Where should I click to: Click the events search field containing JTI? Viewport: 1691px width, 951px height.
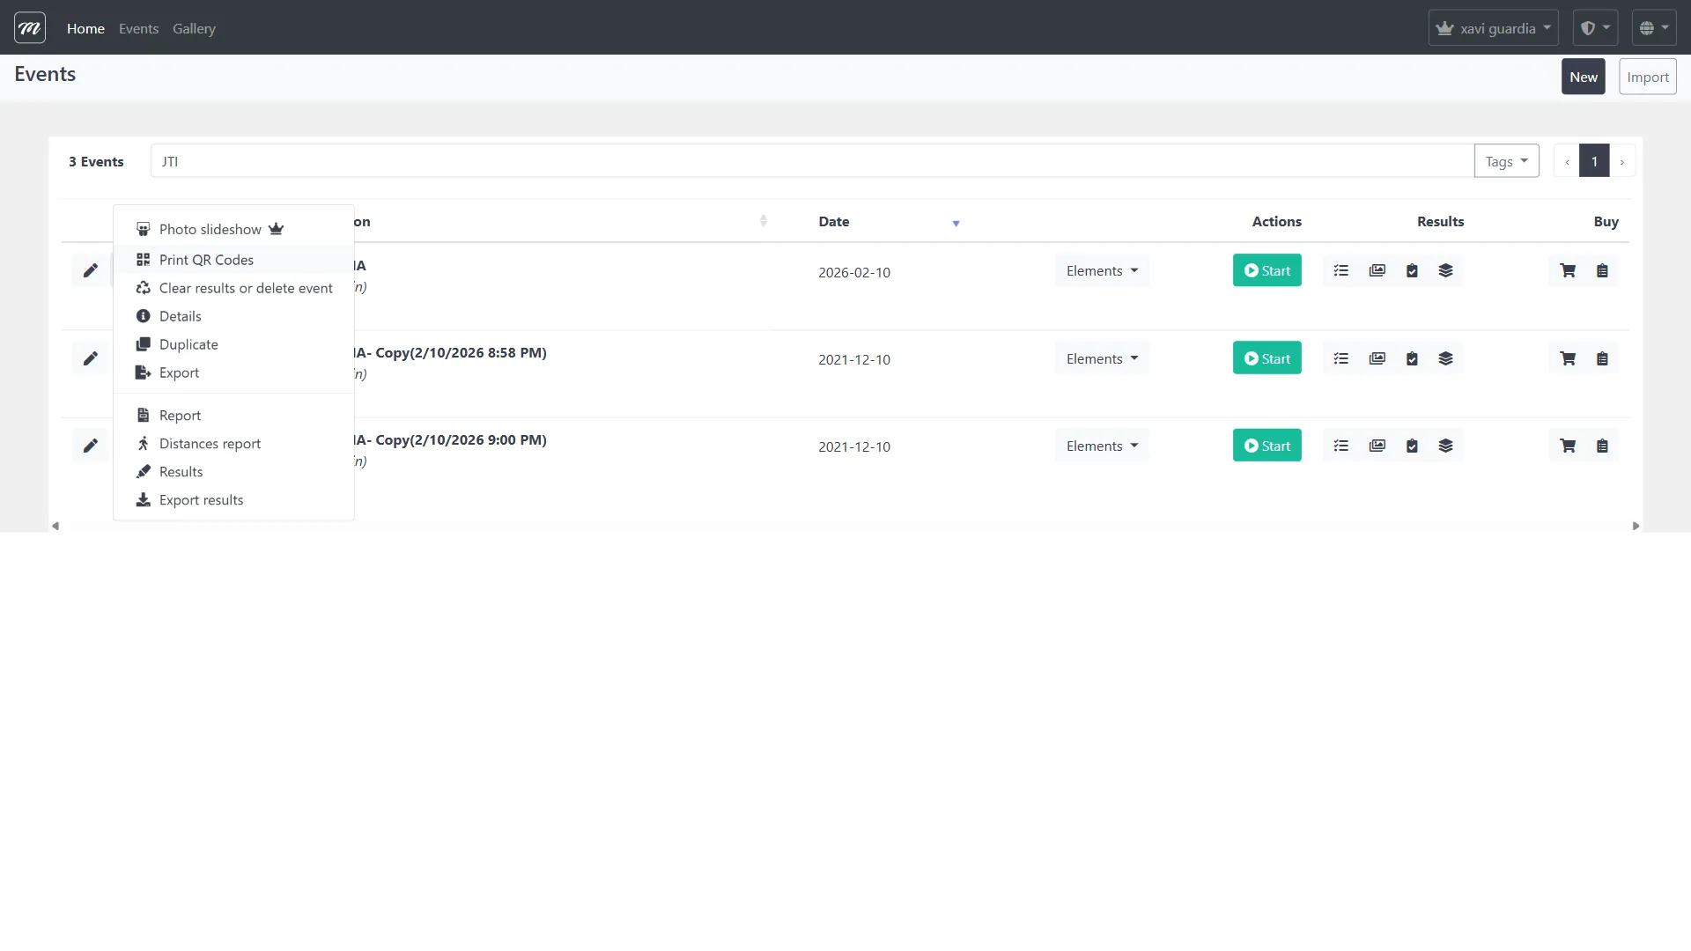coord(810,161)
